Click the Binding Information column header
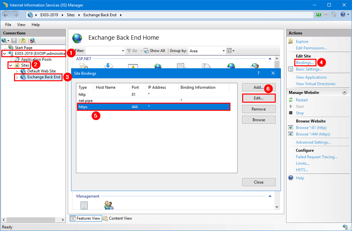This screenshot has height=231, width=352. point(204,87)
